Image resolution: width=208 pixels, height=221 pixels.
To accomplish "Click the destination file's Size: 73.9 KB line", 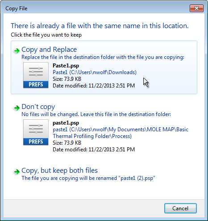I will (67, 143).
